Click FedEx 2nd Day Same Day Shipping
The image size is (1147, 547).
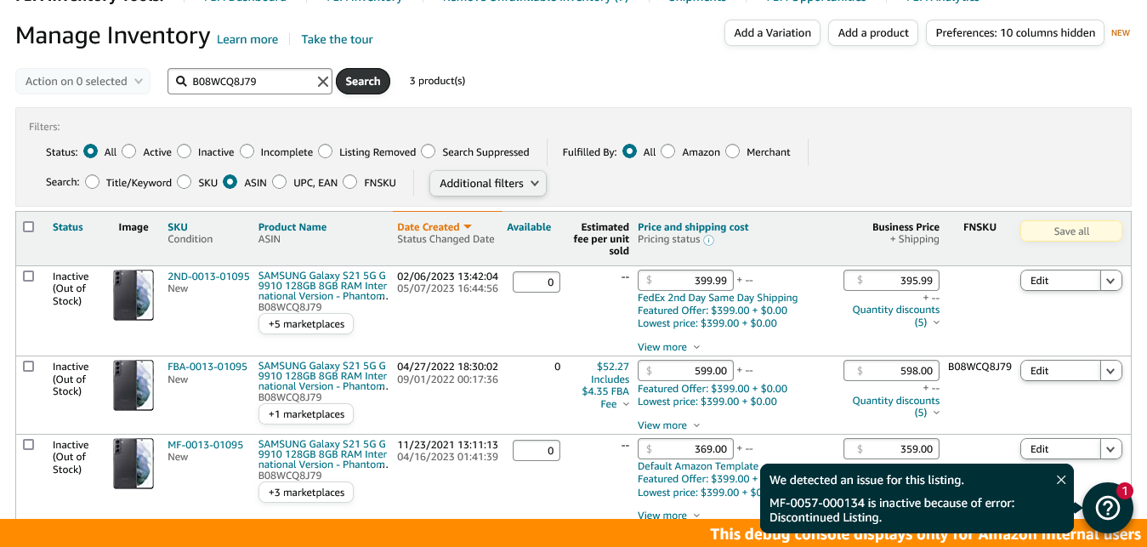click(x=718, y=298)
